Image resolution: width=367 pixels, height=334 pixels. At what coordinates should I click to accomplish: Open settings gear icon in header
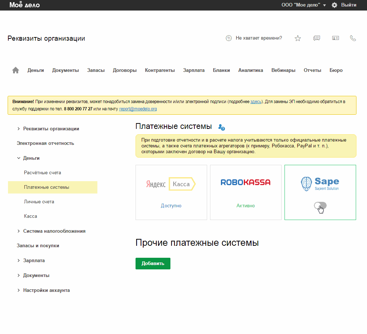(334, 5)
